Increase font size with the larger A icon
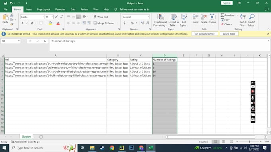Image resolution: width=271 pixels, height=152 pixels. coord(56,17)
